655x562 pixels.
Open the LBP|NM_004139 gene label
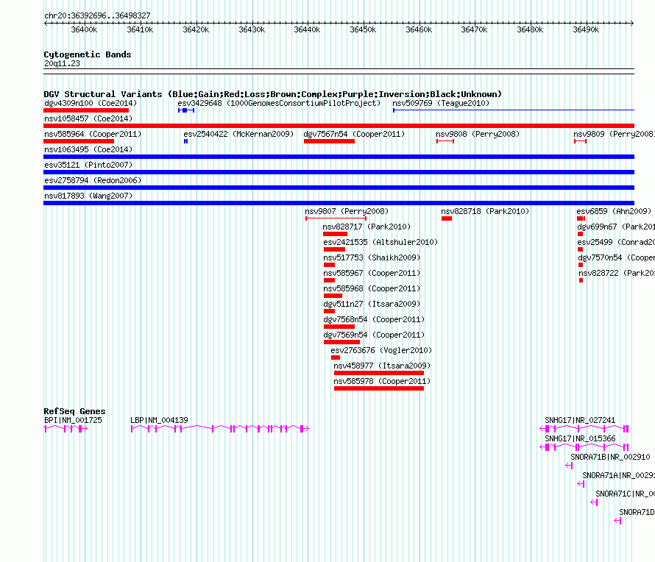159,420
